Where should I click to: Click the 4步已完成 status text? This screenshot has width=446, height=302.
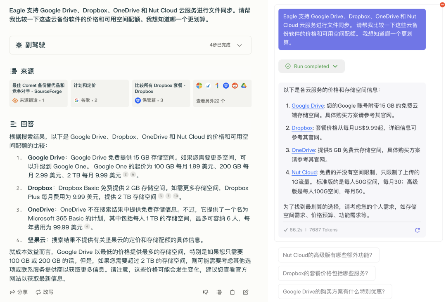point(220,45)
